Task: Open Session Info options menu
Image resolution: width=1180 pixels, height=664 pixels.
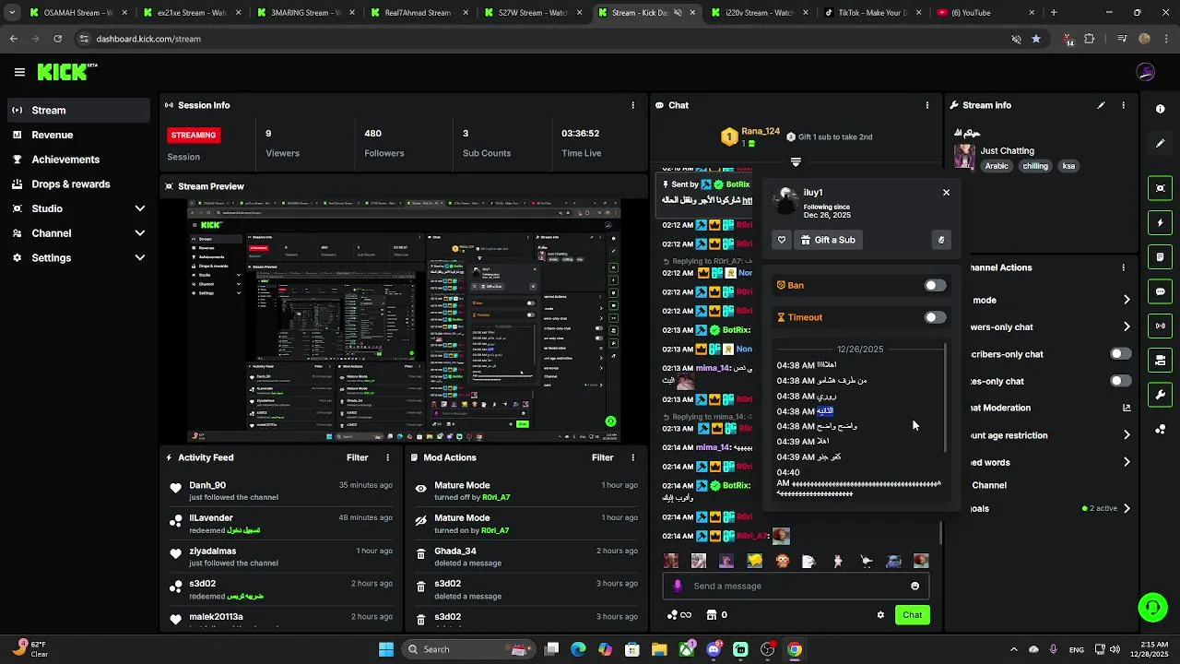Action: click(632, 105)
